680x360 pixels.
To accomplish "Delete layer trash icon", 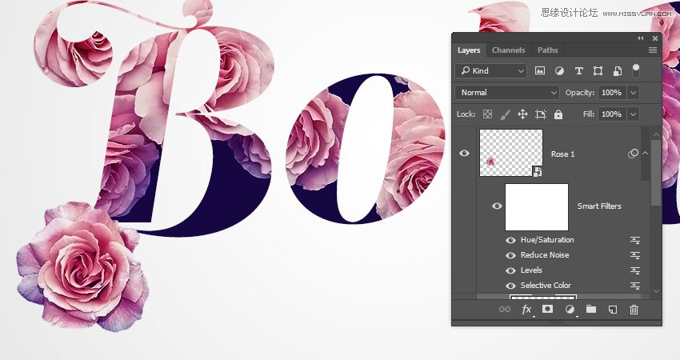I will tap(634, 310).
